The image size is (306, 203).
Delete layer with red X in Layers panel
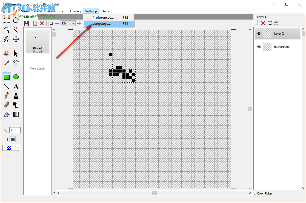coord(263,23)
